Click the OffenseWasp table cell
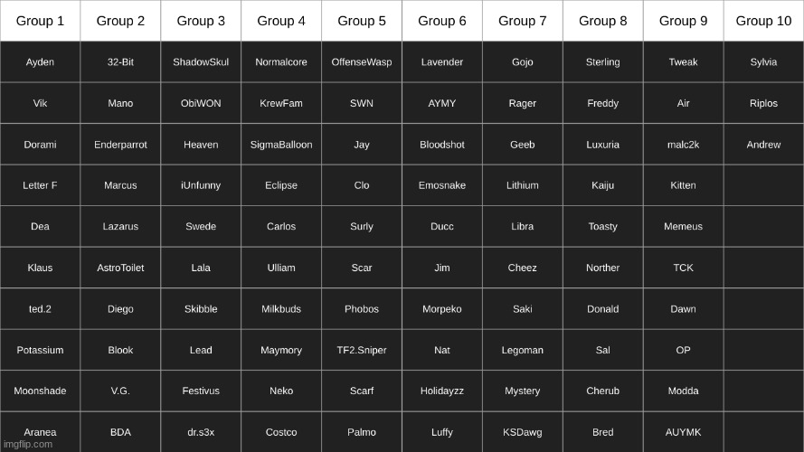 (362, 62)
